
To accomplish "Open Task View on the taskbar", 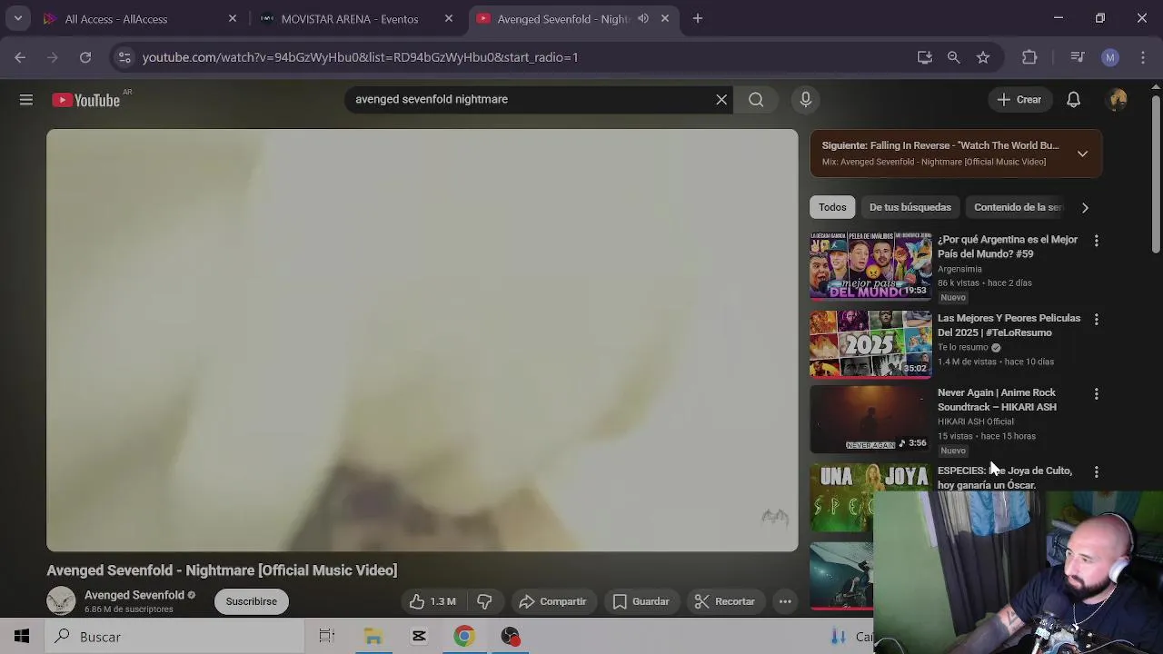I will 327,637.
